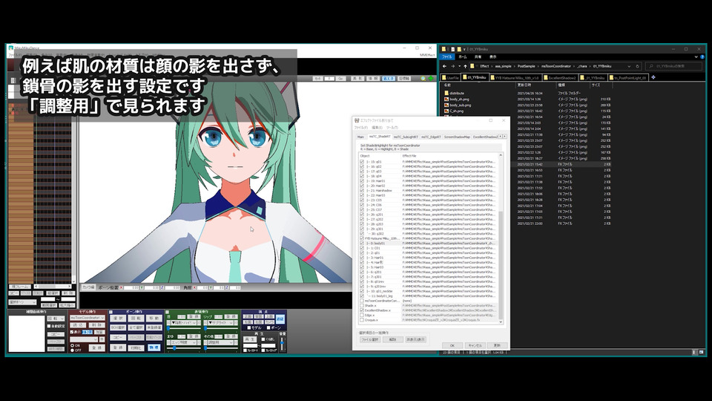
Task: Open interpolation curve 回転 dropdown
Action: pyautogui.click(x=56, y=319)
